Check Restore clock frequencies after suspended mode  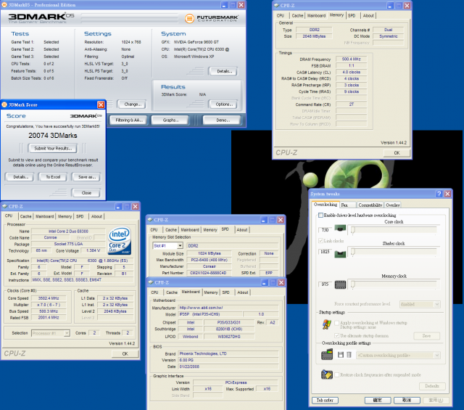point(336,374)
